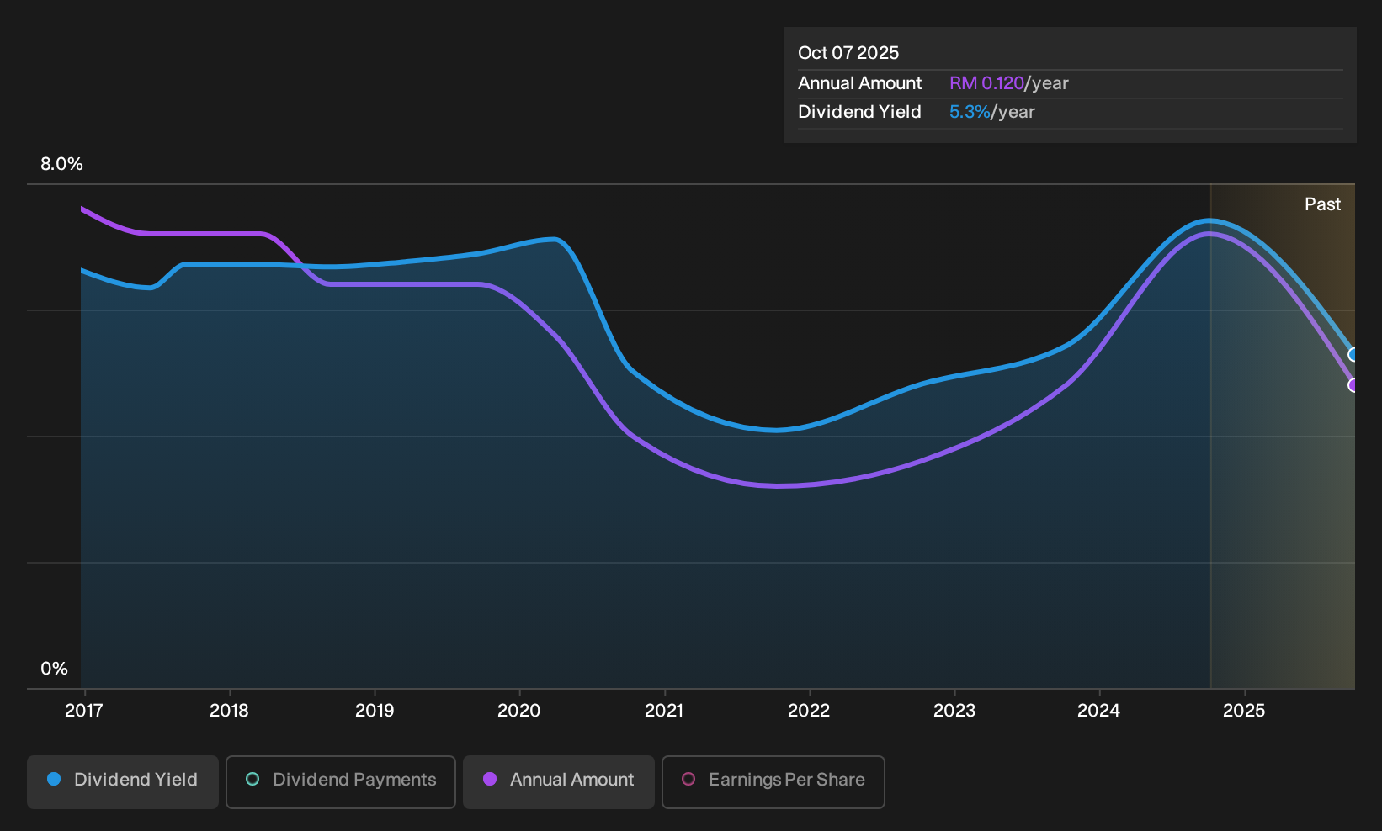Click the Oct 07 2025 tooltip date

pyautogui.click(x=848, y=53)
